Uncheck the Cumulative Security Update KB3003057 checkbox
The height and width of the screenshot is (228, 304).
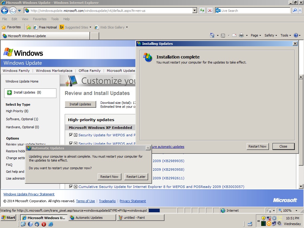tap(71, 186)
